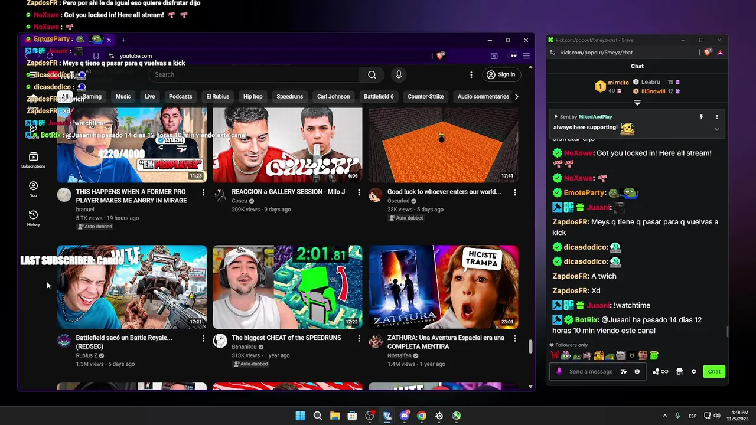Click the Sign in button on YouTube

[501, 75]
